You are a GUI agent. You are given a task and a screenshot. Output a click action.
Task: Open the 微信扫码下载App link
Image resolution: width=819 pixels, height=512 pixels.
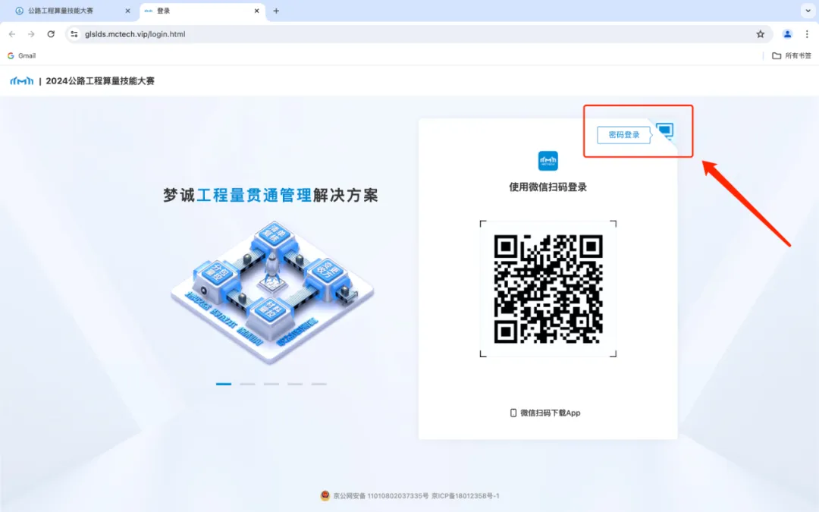pyautogui.click(x=548, y=412)
